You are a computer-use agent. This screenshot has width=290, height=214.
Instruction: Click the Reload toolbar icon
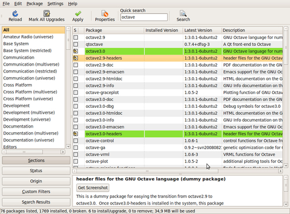[15, 13]
